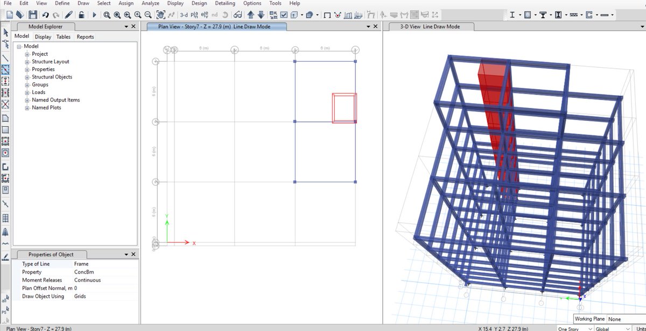Click the Save model icon

coord(33,15)
